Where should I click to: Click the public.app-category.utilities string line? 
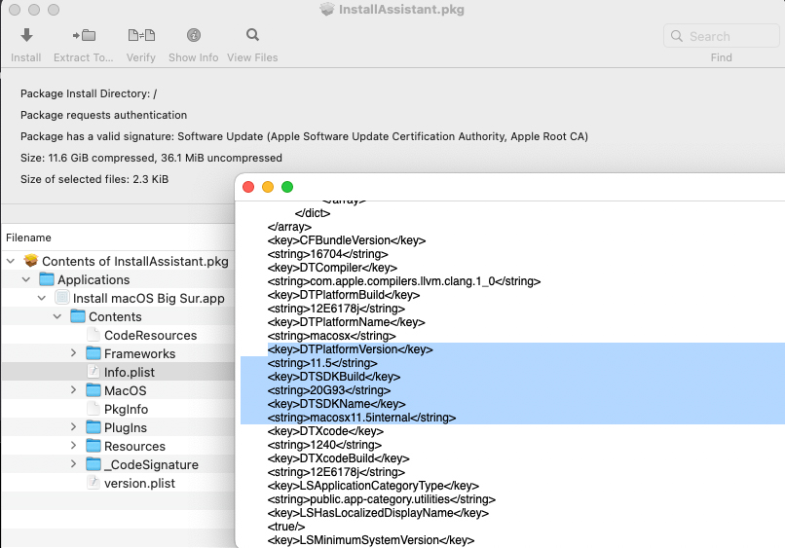point(382,499)
